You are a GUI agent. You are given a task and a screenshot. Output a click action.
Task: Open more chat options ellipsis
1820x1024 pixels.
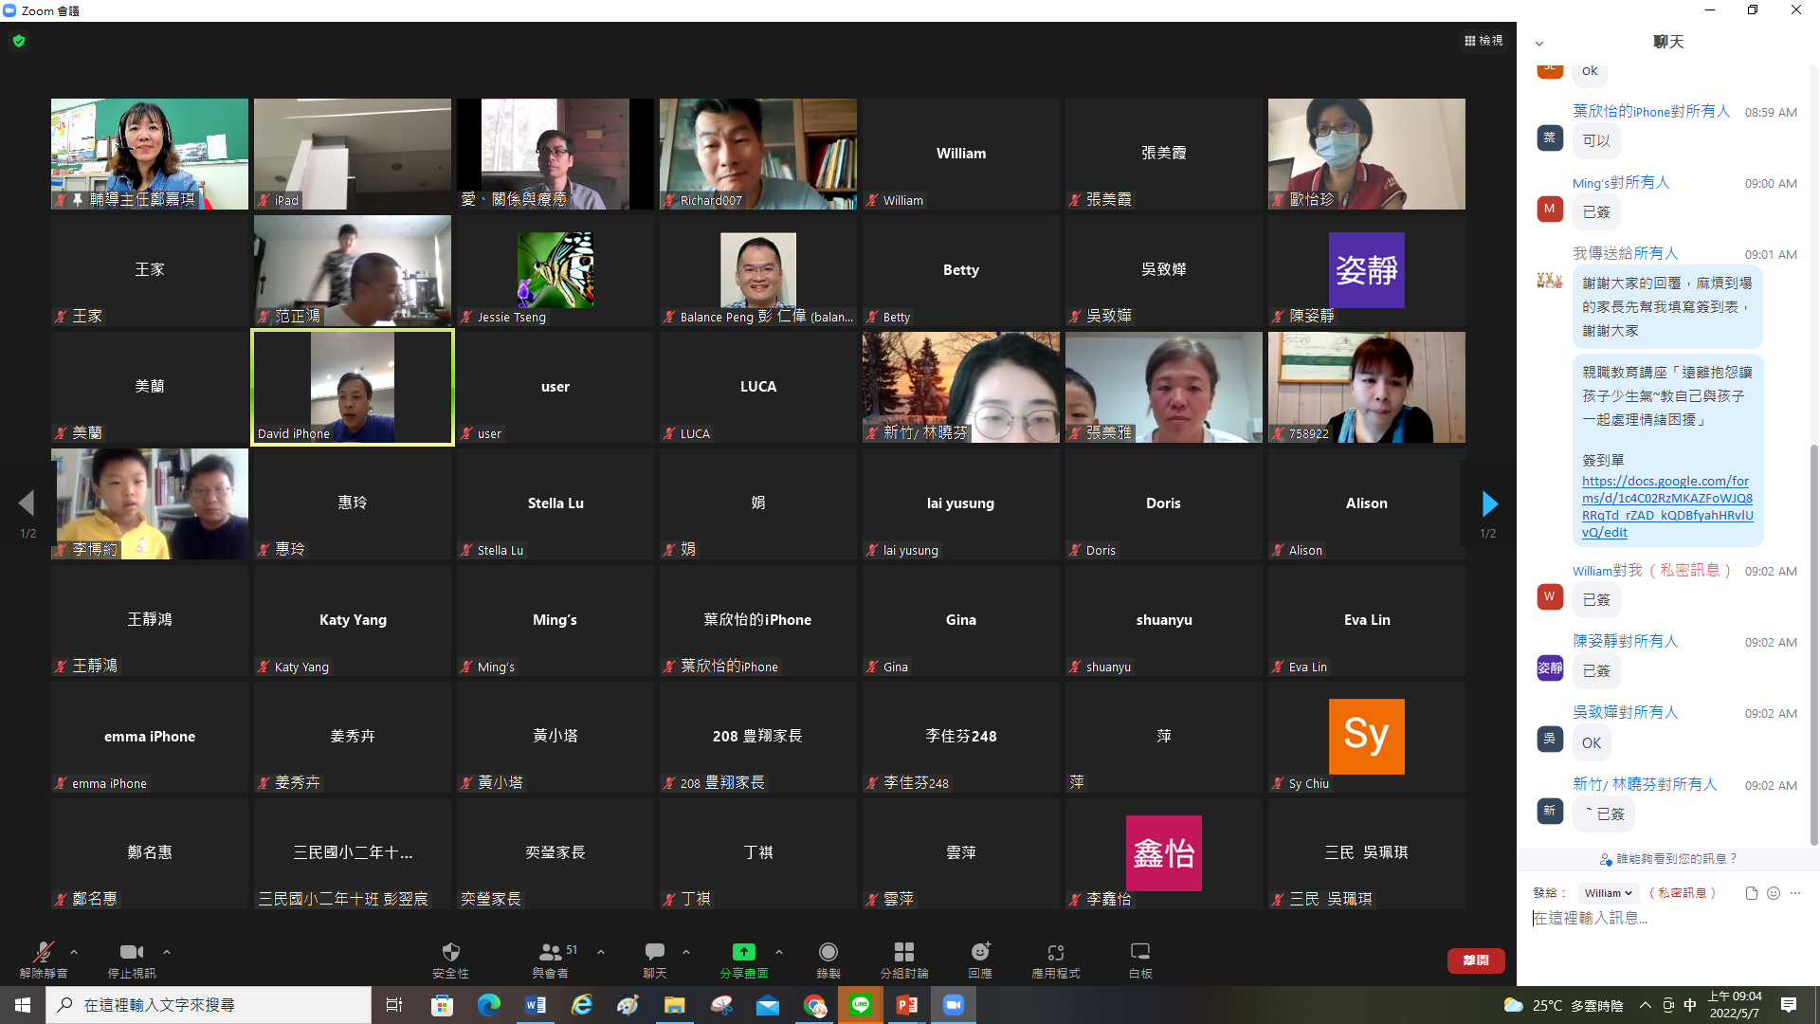[x=1795, y=893]
